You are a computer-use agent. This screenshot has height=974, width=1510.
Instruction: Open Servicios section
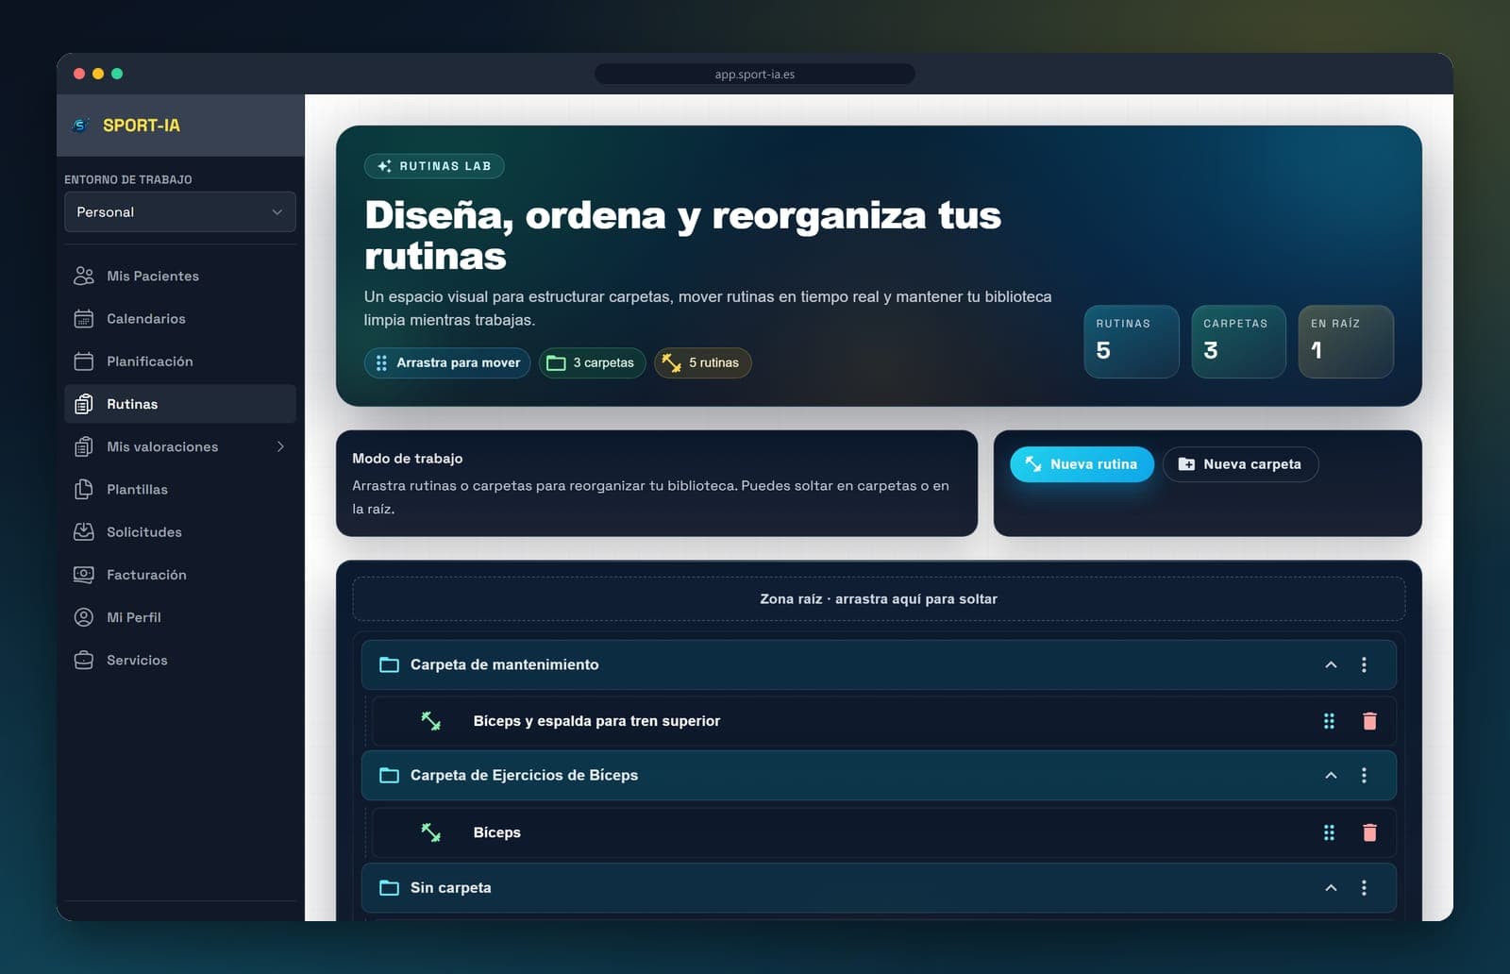pos(179,660)
